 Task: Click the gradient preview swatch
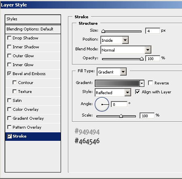tap(117, 83)
